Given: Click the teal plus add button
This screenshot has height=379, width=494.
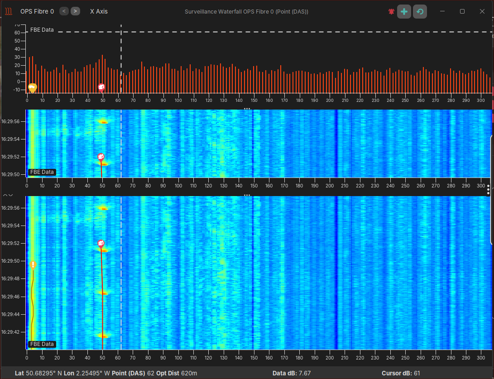Looking at the screenshot, I should (404, 11).
